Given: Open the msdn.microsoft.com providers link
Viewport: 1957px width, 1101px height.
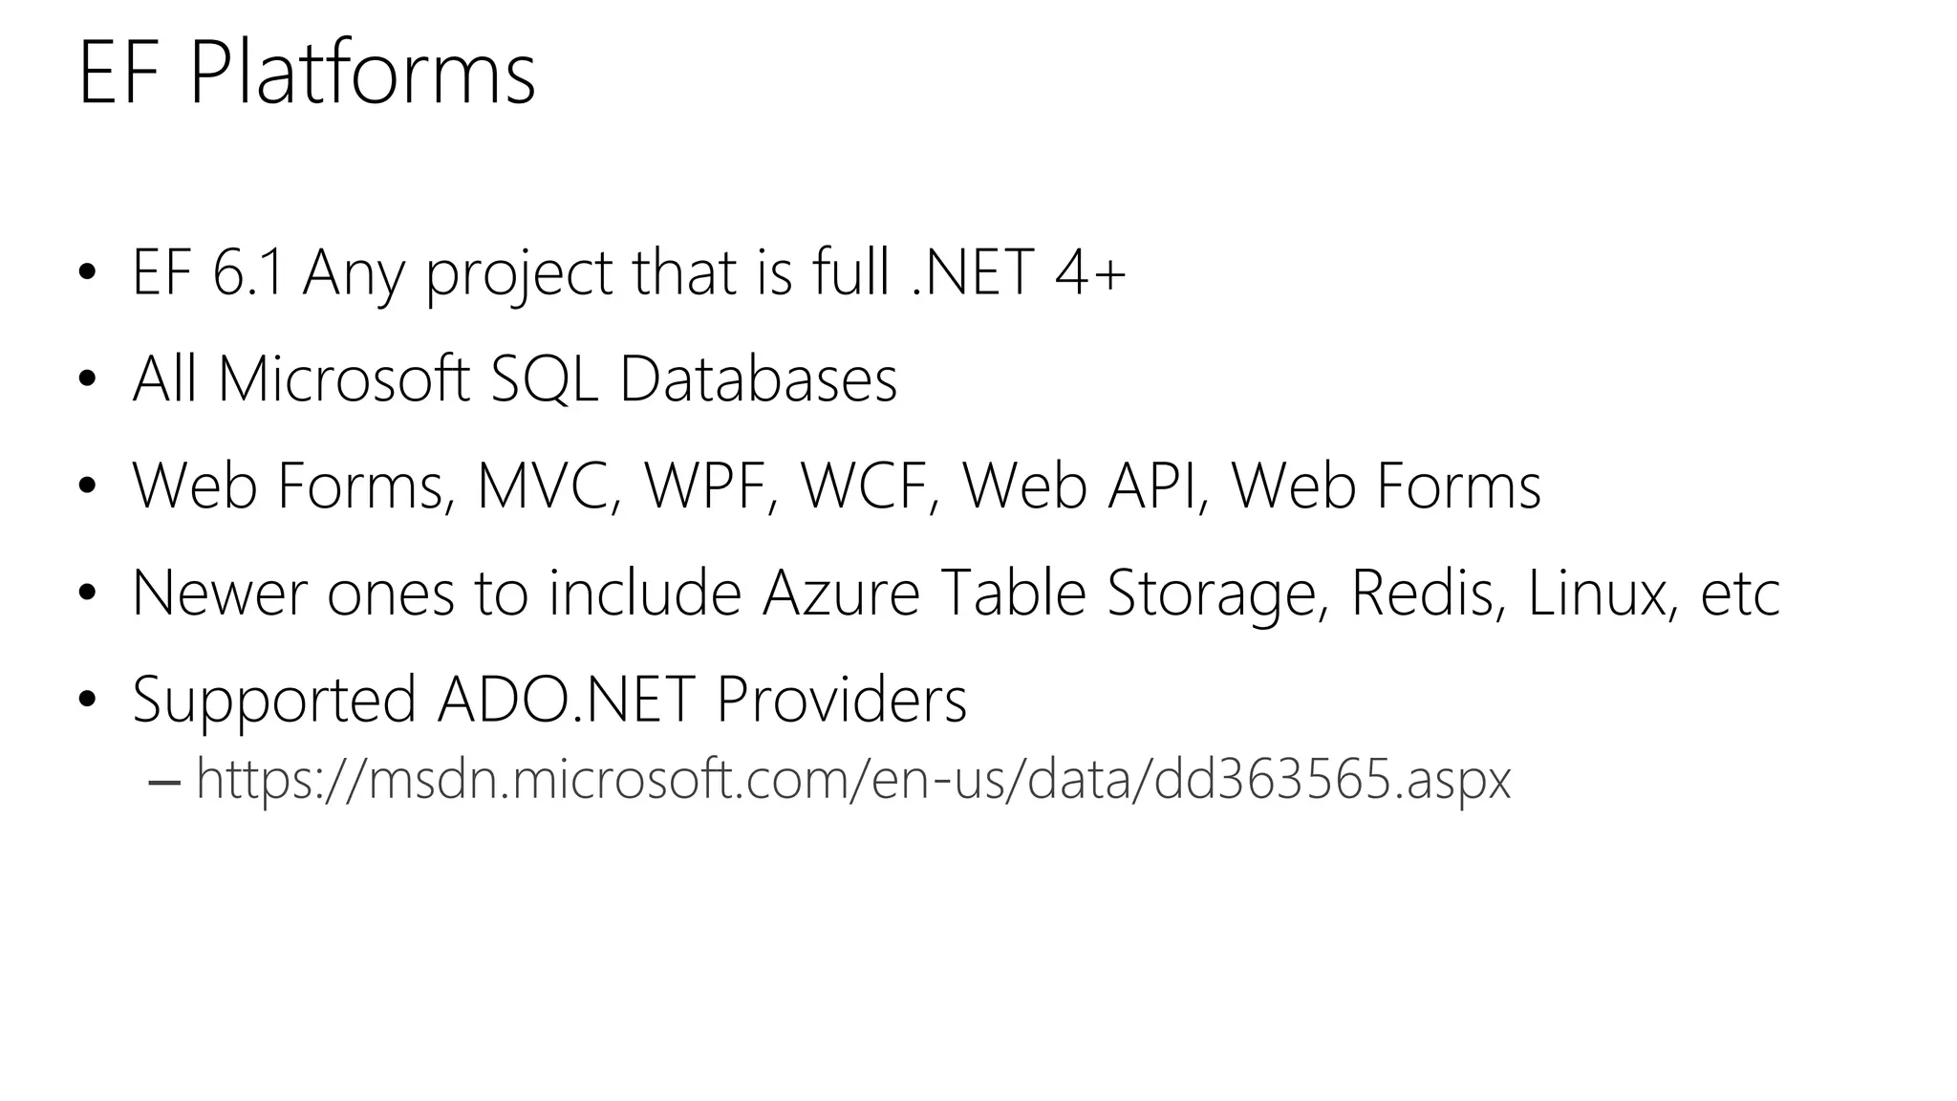Looking at the screenshot, I should [852, 780].
